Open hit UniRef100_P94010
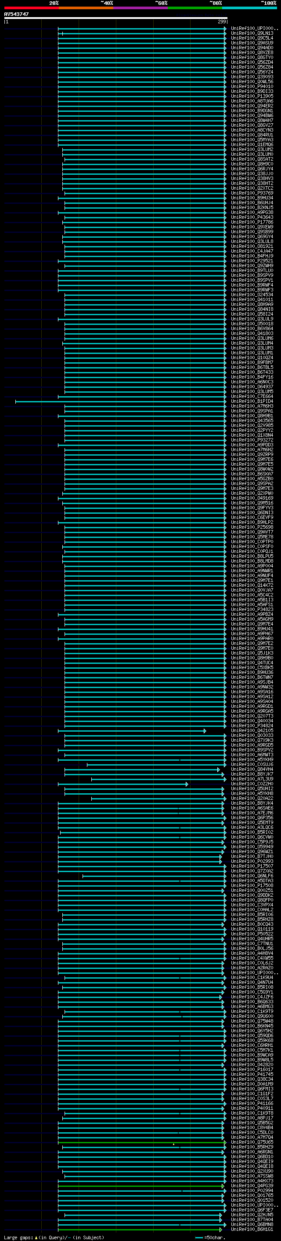Screen dimensions: 281x1241 [252, 87]
